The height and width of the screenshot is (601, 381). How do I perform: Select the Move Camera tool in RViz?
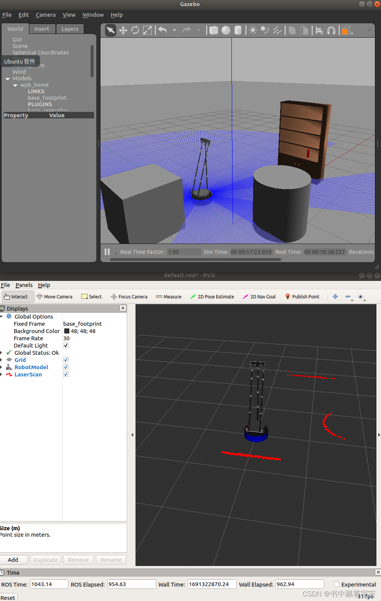click(54, 297)
